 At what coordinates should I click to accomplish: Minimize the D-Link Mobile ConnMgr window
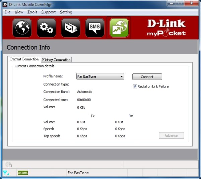[x=172, y=3]
